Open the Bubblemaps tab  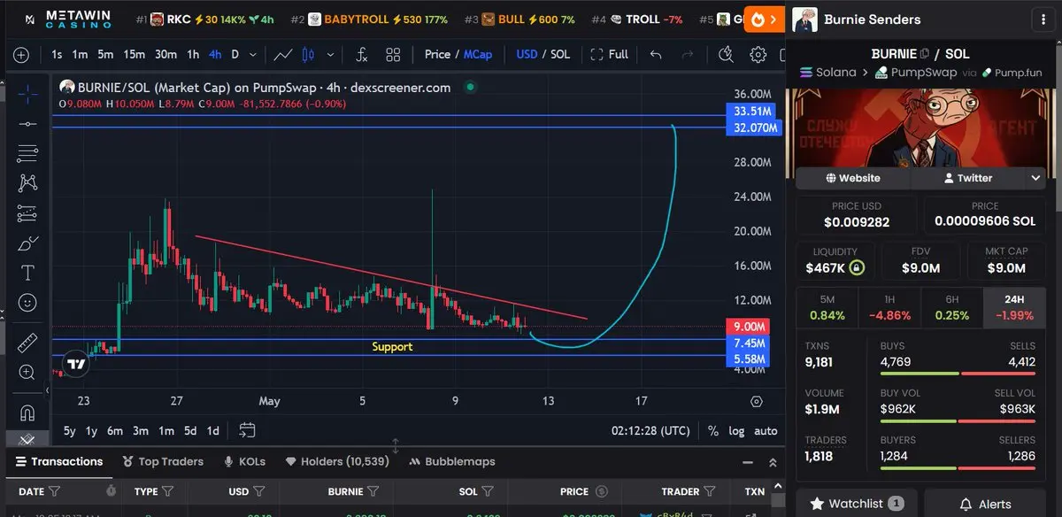[451, 461]
